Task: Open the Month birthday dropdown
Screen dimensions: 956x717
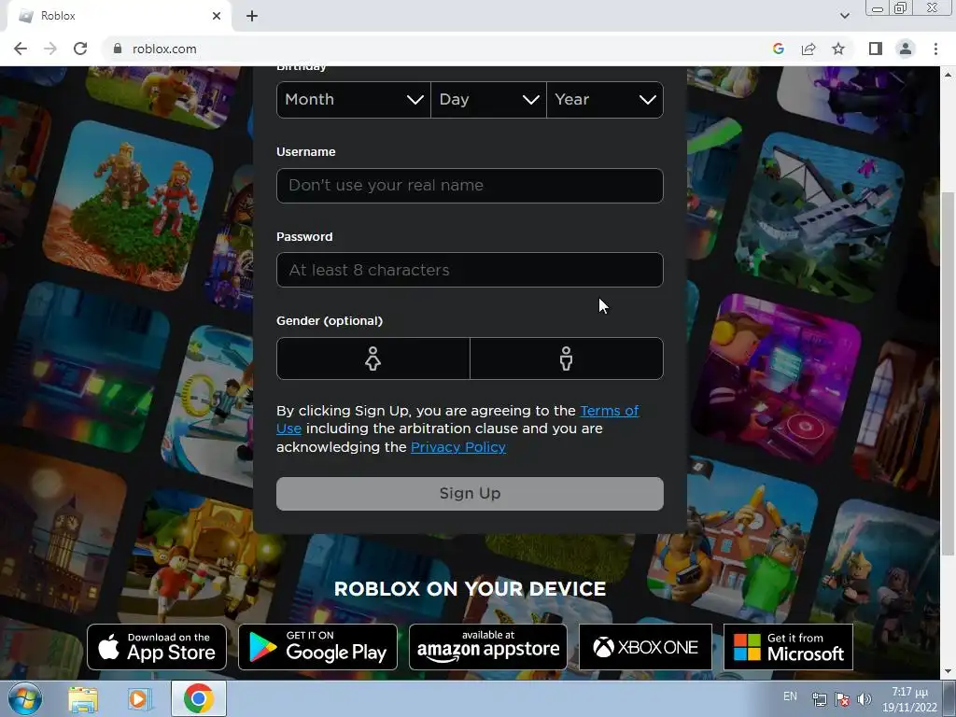Action: [354, 99]
